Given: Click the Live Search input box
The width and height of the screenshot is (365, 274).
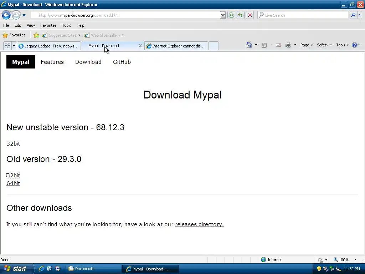Looking at the screenshot, I should tap(303, 15).
